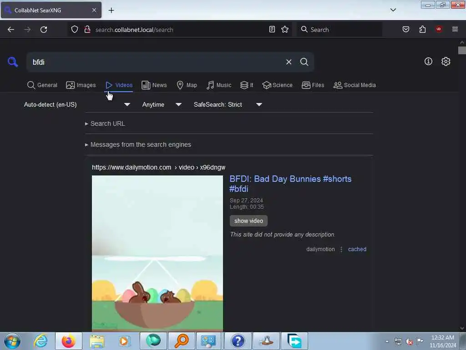This screenshot has height=350, width=466.
Task: Clear the bfdi search query
Action: click(x=289, y=62)
